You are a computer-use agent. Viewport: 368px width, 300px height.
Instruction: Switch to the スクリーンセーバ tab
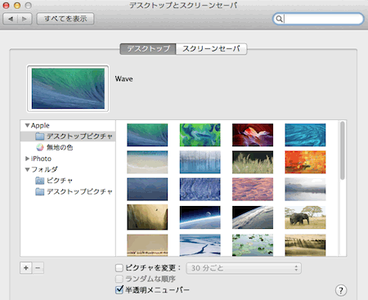(211, 49)
